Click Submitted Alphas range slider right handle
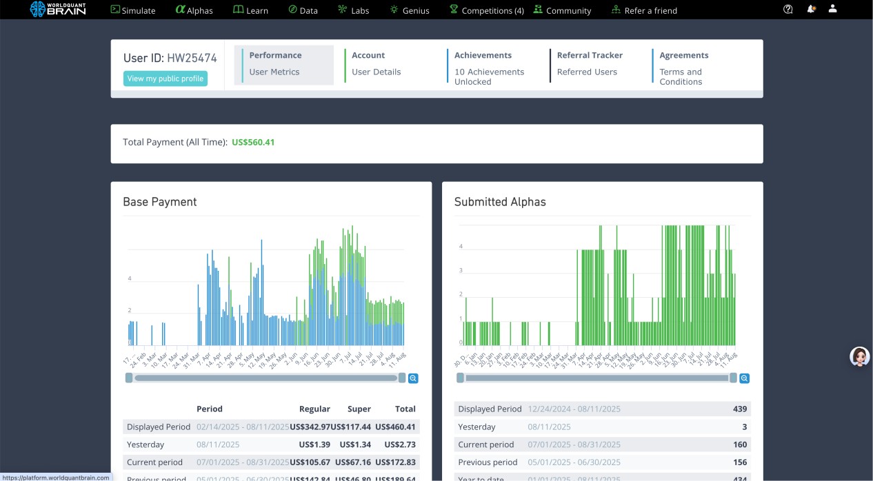The image size is (873, 481). coord(733,378)
